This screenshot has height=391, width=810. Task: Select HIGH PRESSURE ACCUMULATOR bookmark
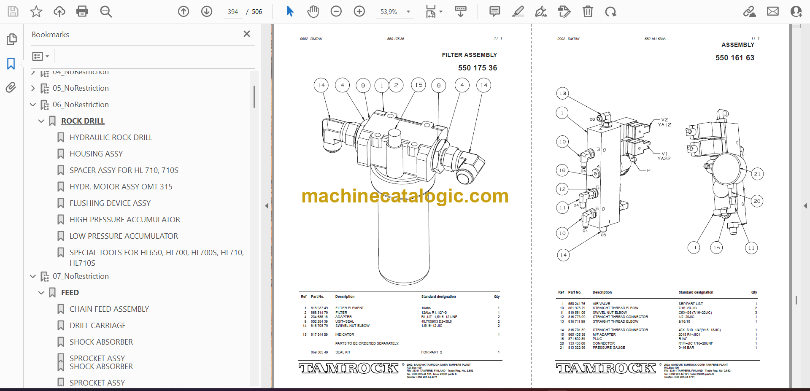125,220
